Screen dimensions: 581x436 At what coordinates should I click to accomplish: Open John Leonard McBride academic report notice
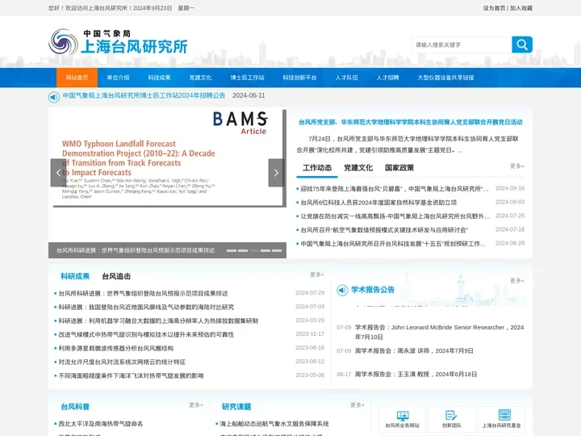[x=440, y=332]
